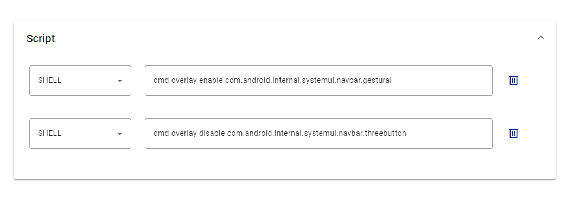Open the second SHELL type dropdown

[x=80, y=134]
